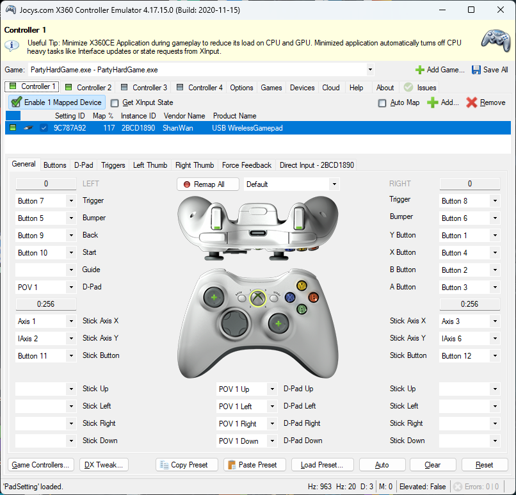Switch to the Buttons sub-tab
This screenshot has height=495, width=516.
(x=54, y=165)
